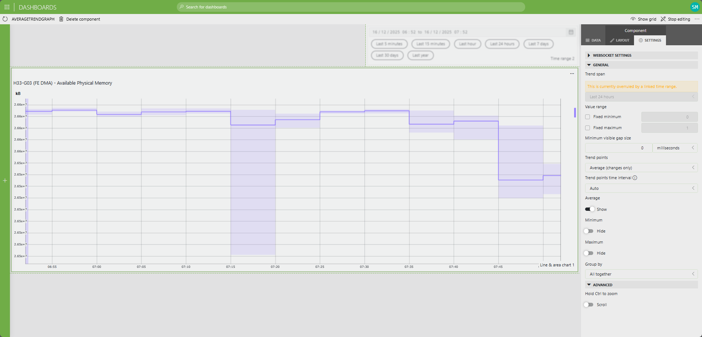This screenshot has width=702, height=337.
Task: Click the Last 24 hours quick pick button
Action: [x=502, y=44]
